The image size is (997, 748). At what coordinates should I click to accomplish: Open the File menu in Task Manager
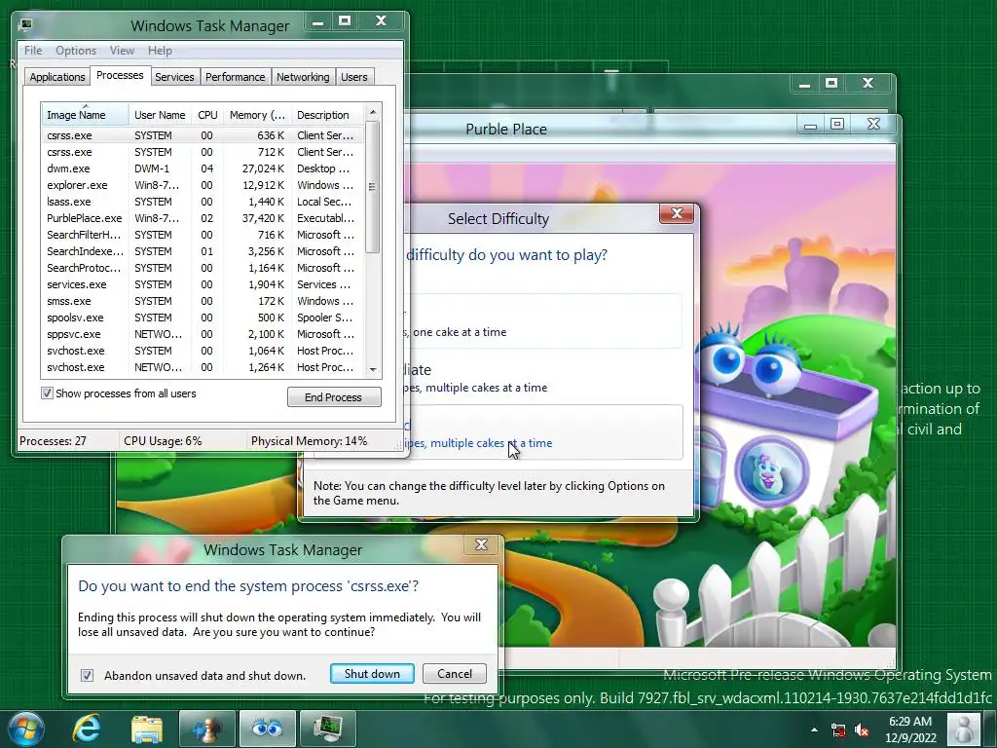33,51
